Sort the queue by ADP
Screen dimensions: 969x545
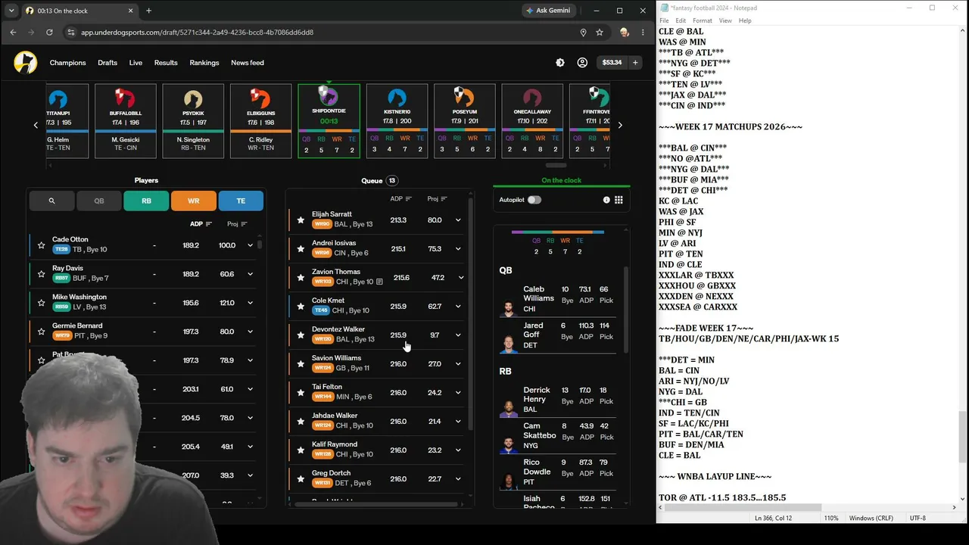[x=401, y=199]
